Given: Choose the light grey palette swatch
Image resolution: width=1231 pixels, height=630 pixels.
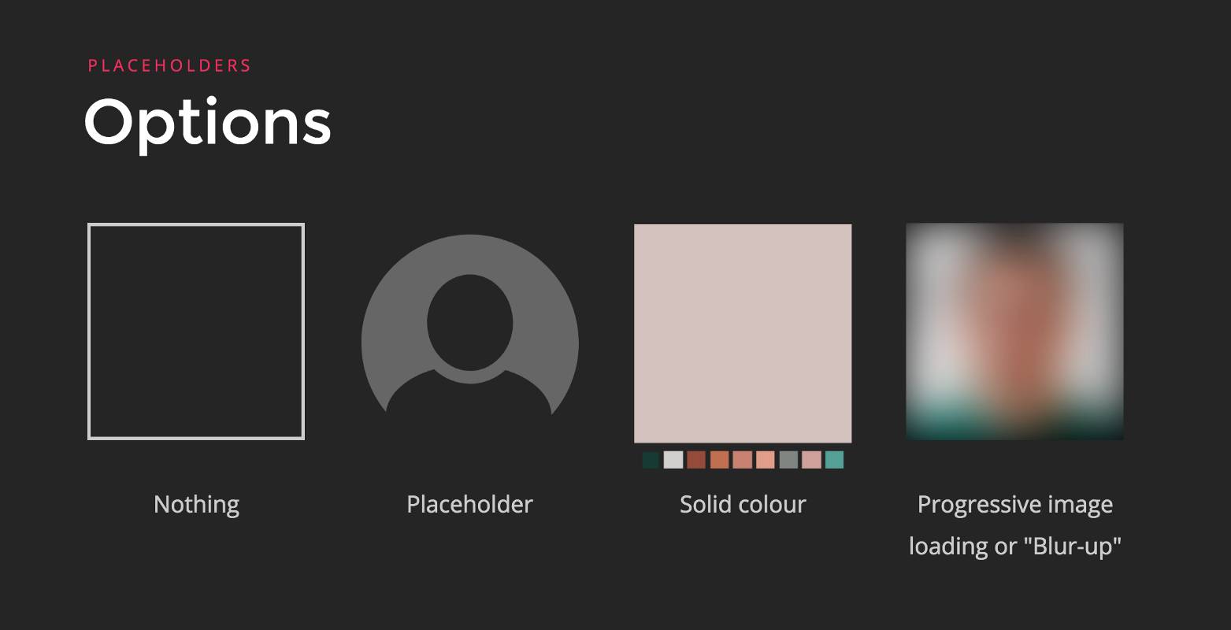Looking at the screenshot, I should (x=673, y=460).
